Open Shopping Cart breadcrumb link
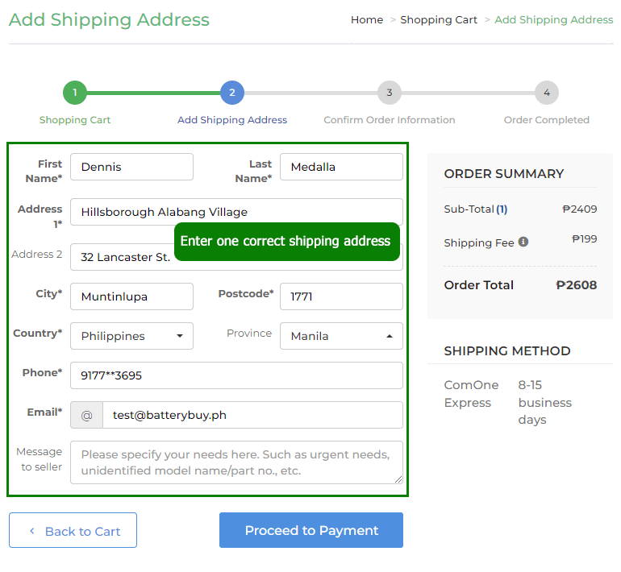This screenshot has height=572, width=621. coord(439,19)
